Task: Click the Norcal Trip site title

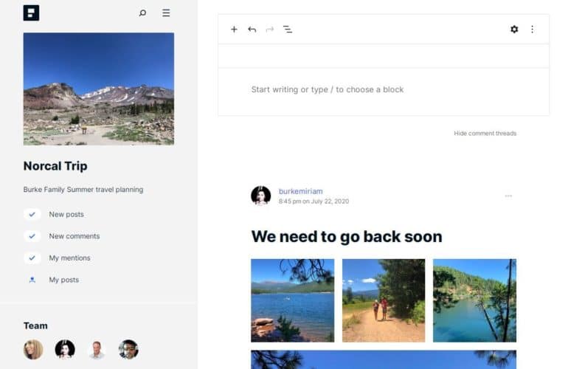Action: 55,166
